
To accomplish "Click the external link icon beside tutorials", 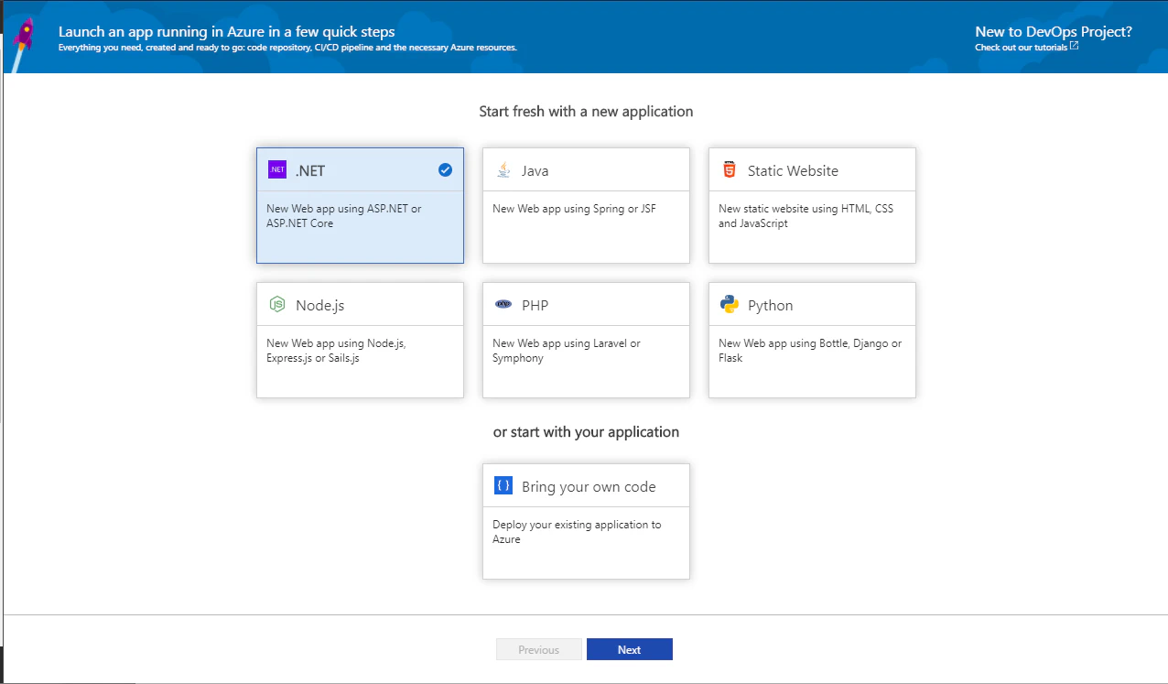I will [x=1074, y=46].
